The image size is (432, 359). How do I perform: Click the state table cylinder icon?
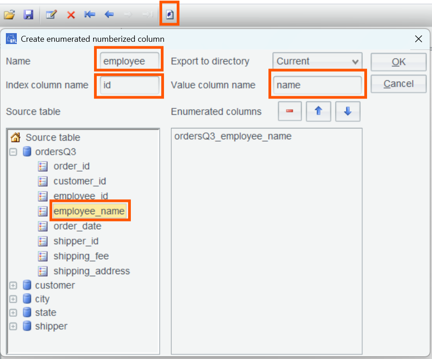pos(27,312)
